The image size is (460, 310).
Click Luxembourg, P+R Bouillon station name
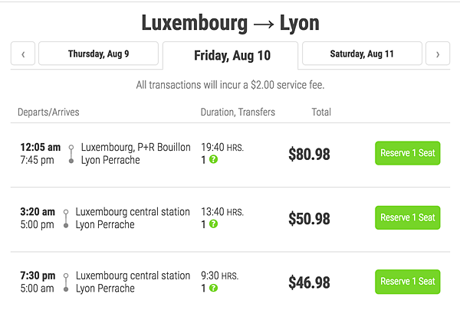coord(136,147)
